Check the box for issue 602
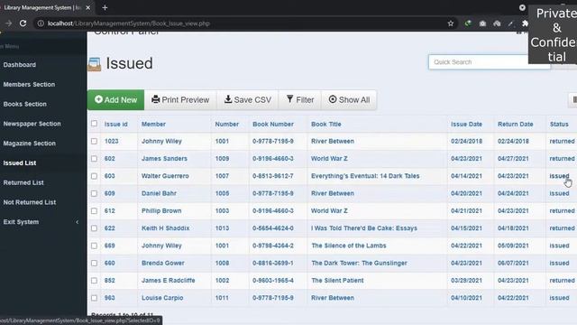This screenshot has width=577, height=325. [94, 159]
